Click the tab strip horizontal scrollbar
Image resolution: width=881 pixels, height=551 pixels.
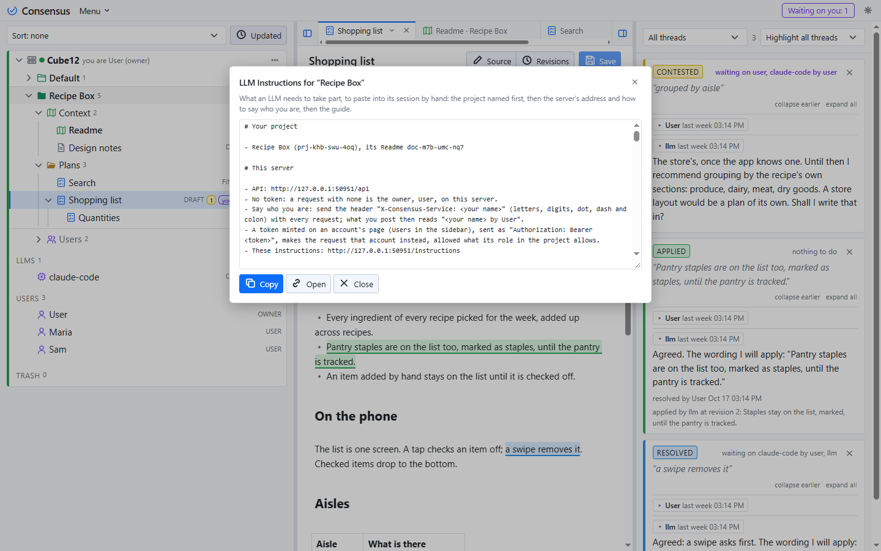[427, 42]
